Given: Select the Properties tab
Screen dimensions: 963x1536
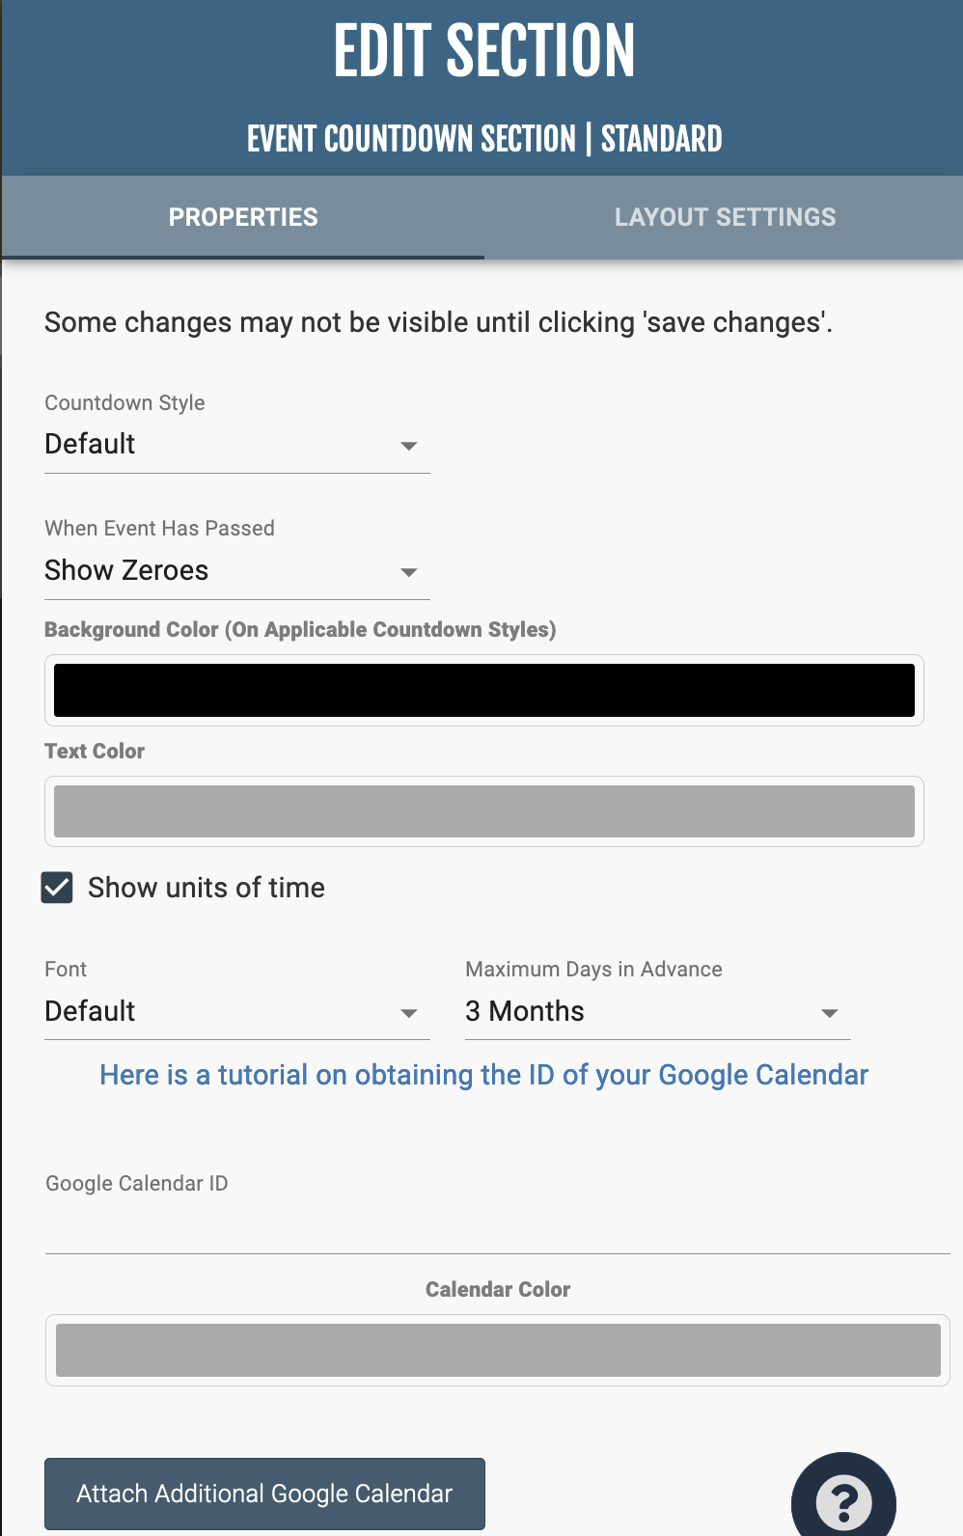Looking at the screenshot, I should (243, 217).
